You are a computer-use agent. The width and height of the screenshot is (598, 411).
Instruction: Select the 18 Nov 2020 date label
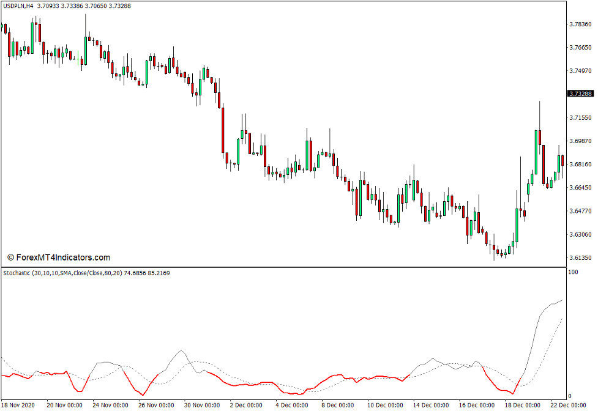point(20,405)
